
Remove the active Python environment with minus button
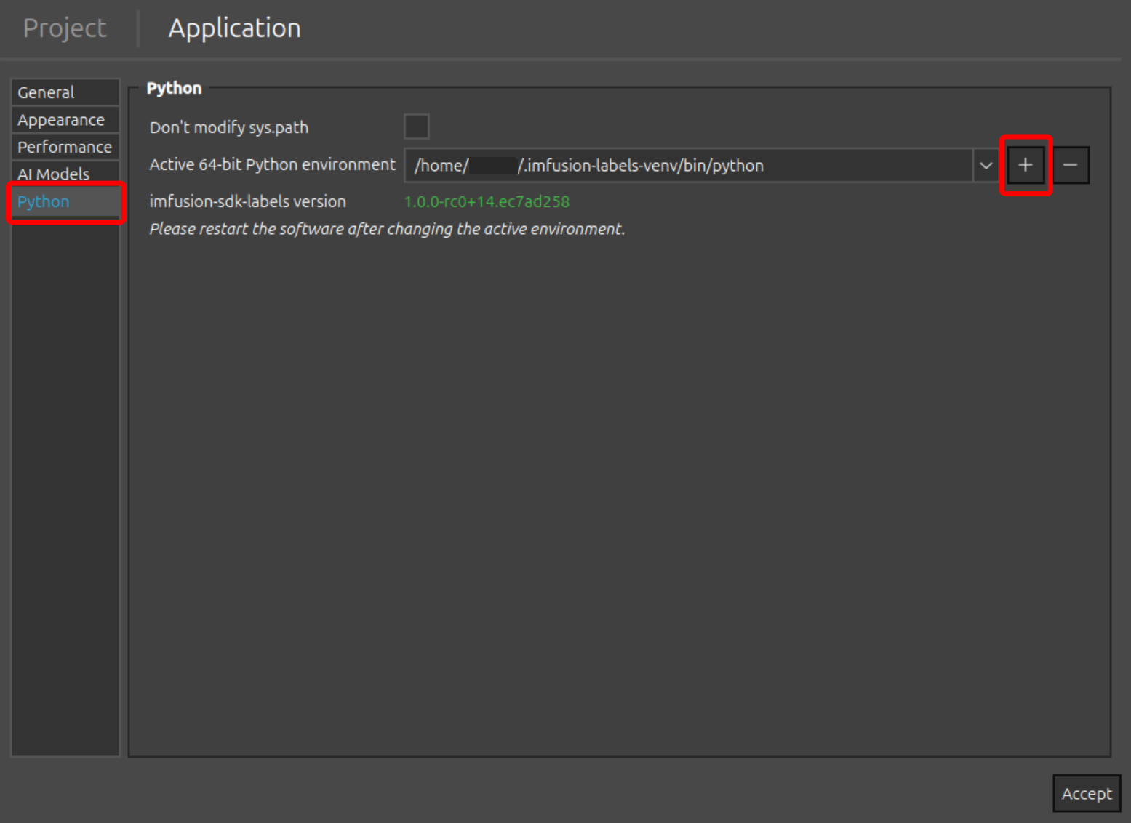pos(1071,165)
